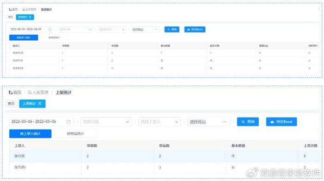Open calendar icon beside 2022-05-06 date range

(x=69, y=122)
